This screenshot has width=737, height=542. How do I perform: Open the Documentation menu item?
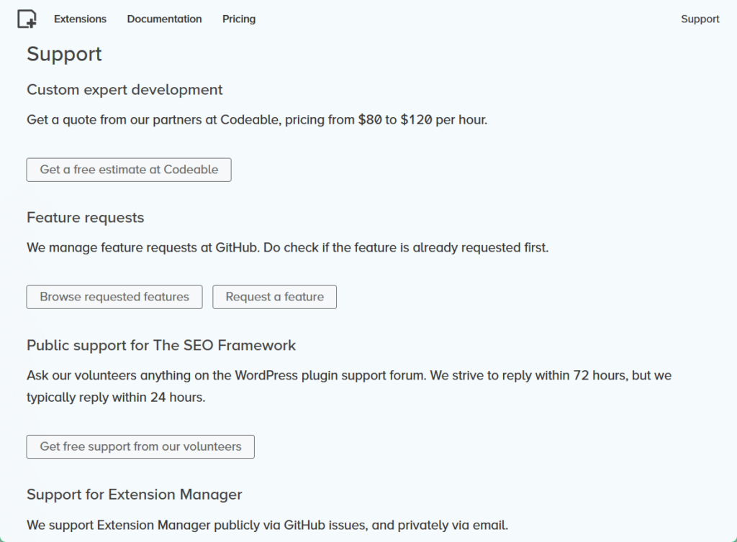(164, 19)
